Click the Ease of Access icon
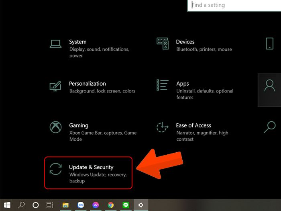The height and width of the screenshot is (211, 281). [x=162, y=127]
